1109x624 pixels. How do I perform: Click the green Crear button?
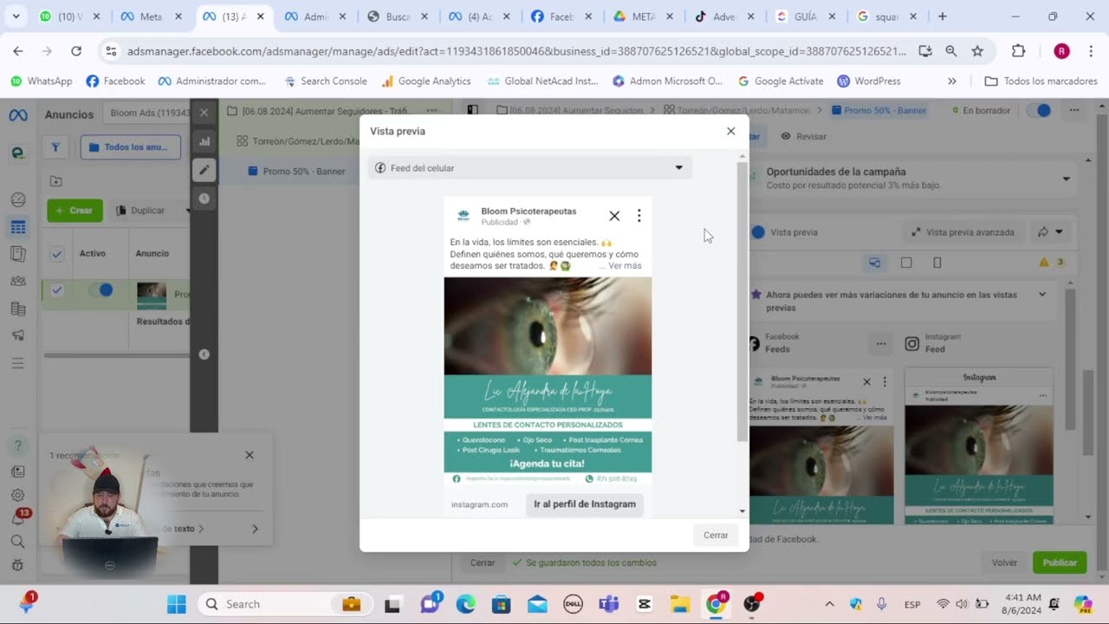click(x=75, y=211)
